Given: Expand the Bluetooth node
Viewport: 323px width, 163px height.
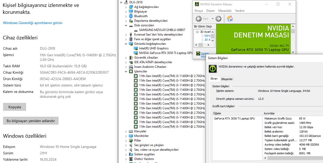Looking at the screenshot, I should pyautogui.click(x=126, y=16).
